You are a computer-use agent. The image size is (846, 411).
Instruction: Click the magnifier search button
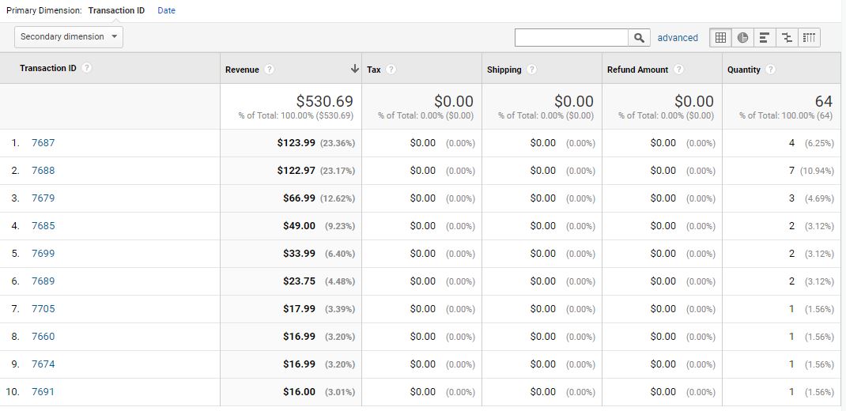[x=639, y=38]
